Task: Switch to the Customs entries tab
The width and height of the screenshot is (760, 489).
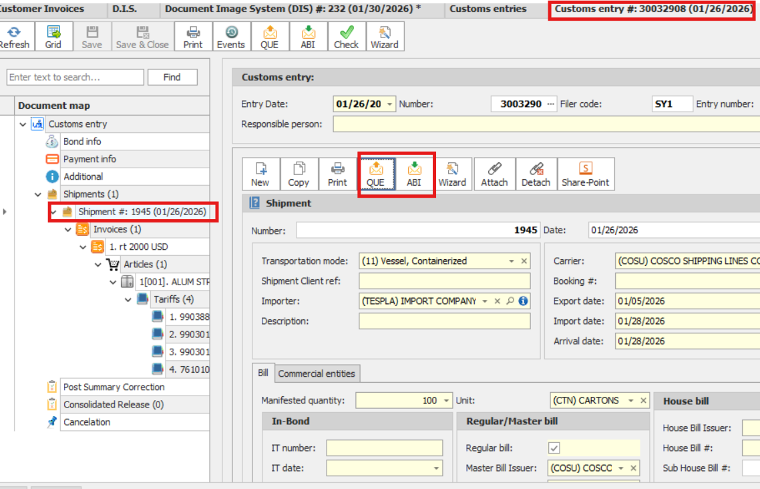Action: click(488, 9)
